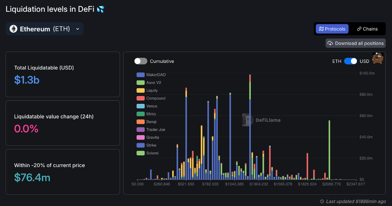The image size is (392, 206).
Task: Hide MakerDAO series via legend swatch
Action: pyautogui.click(x=140, y=75)
